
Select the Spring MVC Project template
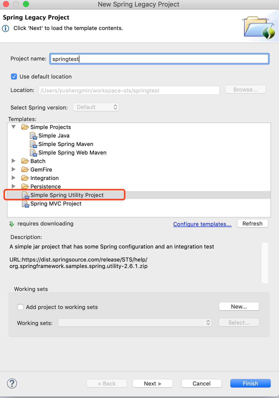pos(56,204)
